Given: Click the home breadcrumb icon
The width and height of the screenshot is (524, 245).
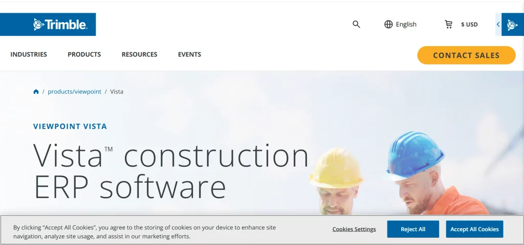Looking at the screenshot, I should [x=36, y=92].
